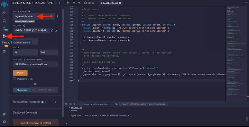Viewport: 249px width, 127px height.
Task: Click the '_allowances[owner][spender] = amount;' line
Action: (x=106, y=37)
